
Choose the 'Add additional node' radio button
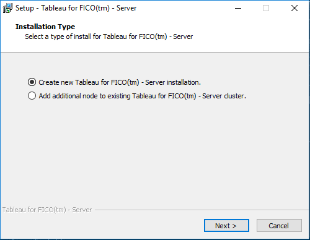(137, 96)
